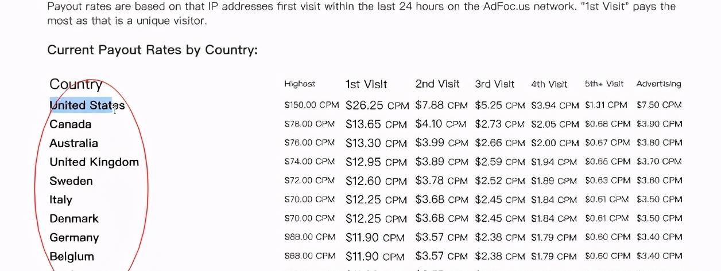Select the United Kingdom entry

pyautogui.click(x=94, y=162)
